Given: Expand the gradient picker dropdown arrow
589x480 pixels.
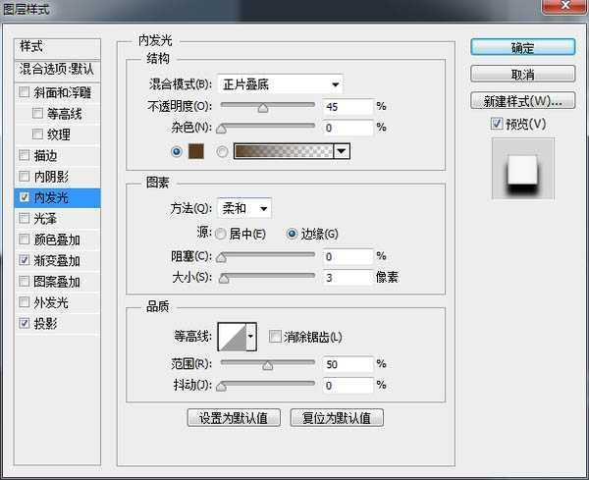Looking at the screenshot, I should (x=342, y=151).
